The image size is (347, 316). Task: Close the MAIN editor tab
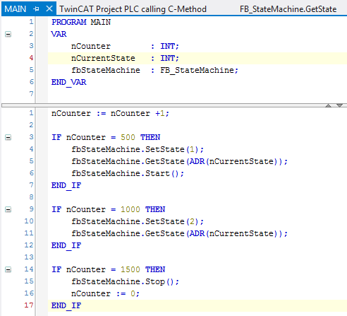click(49, 9)
